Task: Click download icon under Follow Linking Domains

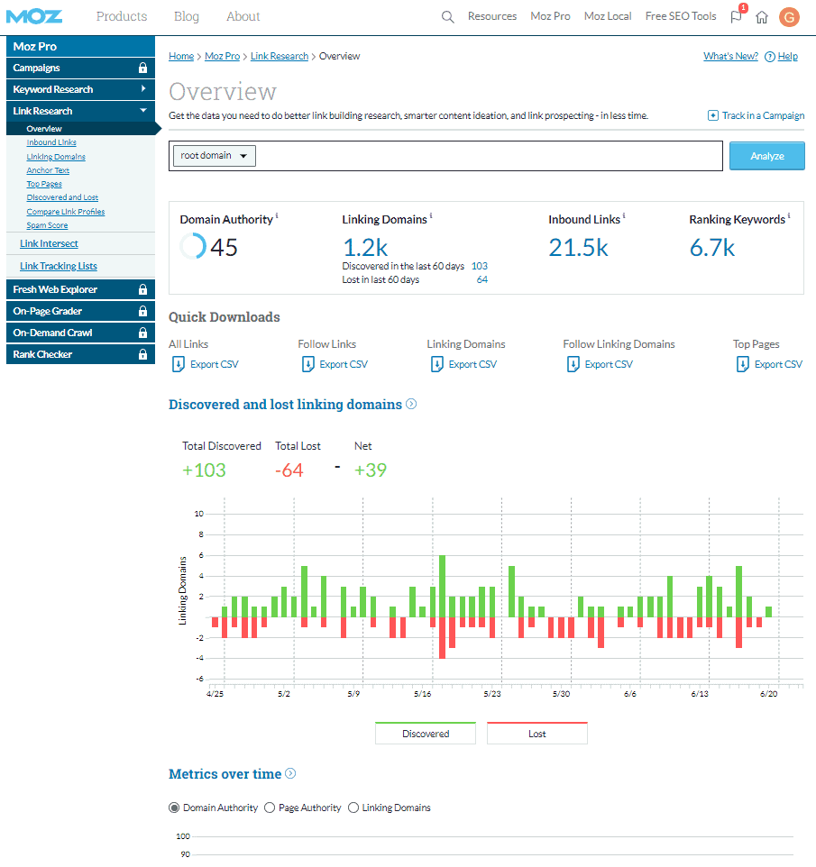Action: coord(573,364)
